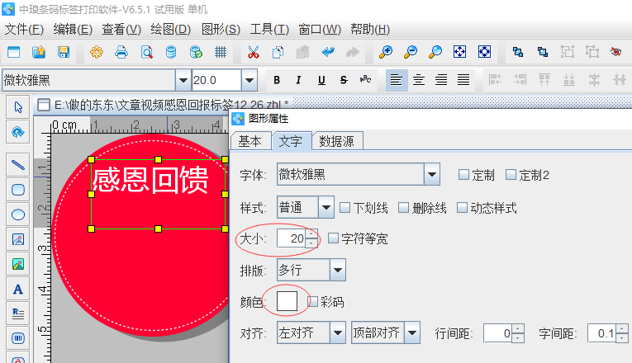Select the 感恩回馈 text on canvas
The image size is (632, 363).
click(150, 180)
